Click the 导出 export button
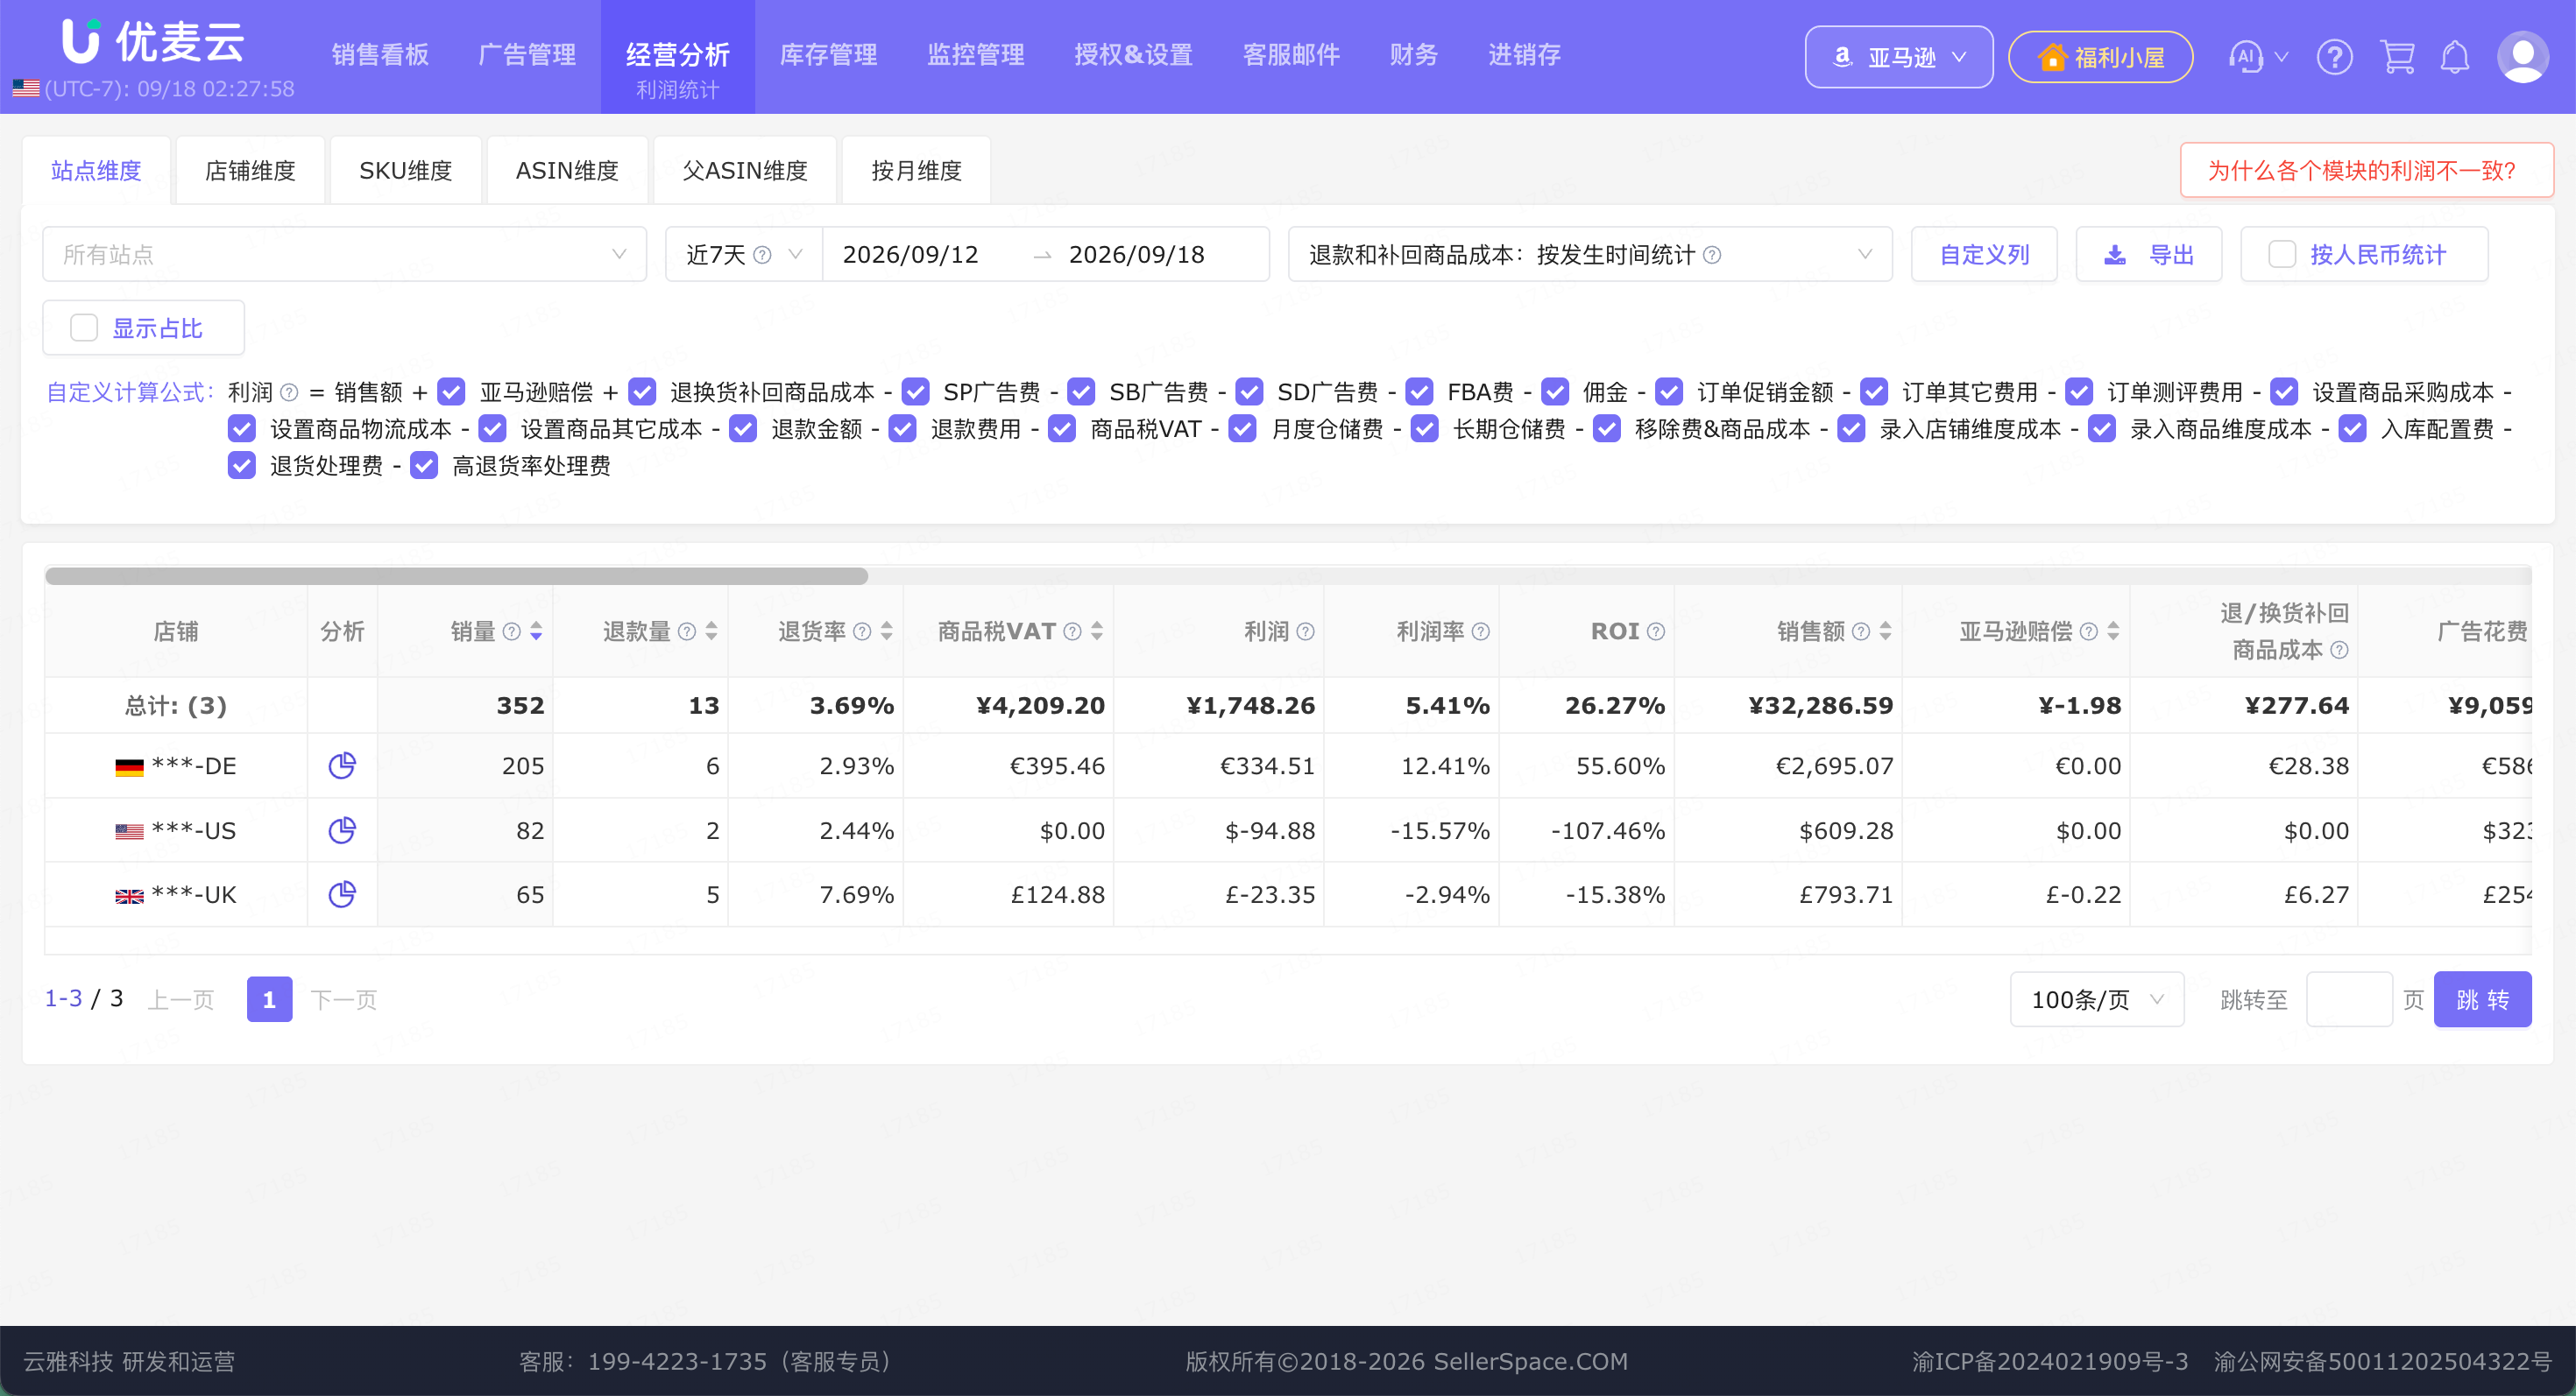The width and height of the screenshot is (2576, 1396). coord(2149,255)
